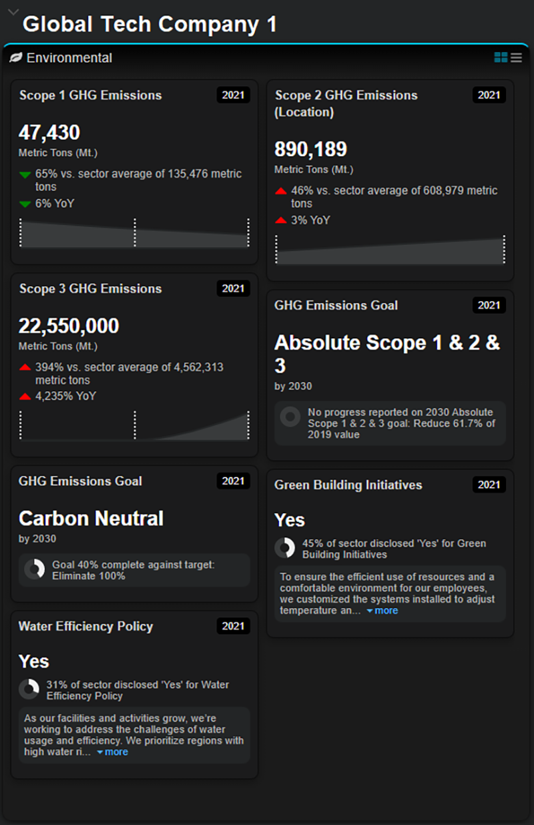Select the 2021 badge on Scope 1 card
Image resolution: width=534 pixels, height=825 pixels.
(233, 95)
